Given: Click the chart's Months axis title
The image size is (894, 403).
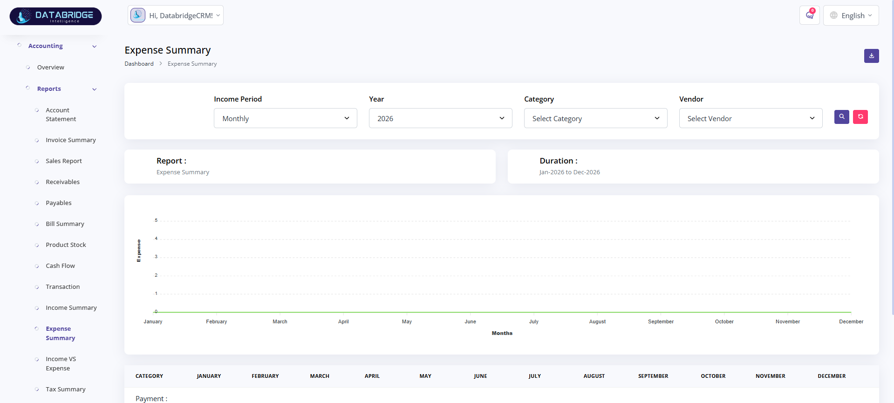Looking at the screenshot, I should click(502, 333).
